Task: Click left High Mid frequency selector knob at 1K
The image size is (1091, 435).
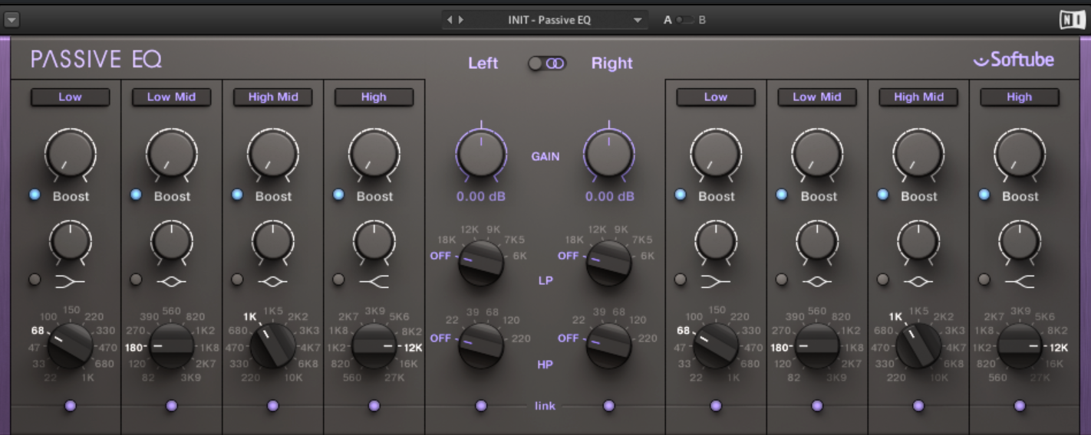Action: tap(272, 345)
